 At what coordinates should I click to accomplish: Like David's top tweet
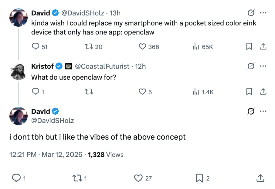[x=142, y=47]
